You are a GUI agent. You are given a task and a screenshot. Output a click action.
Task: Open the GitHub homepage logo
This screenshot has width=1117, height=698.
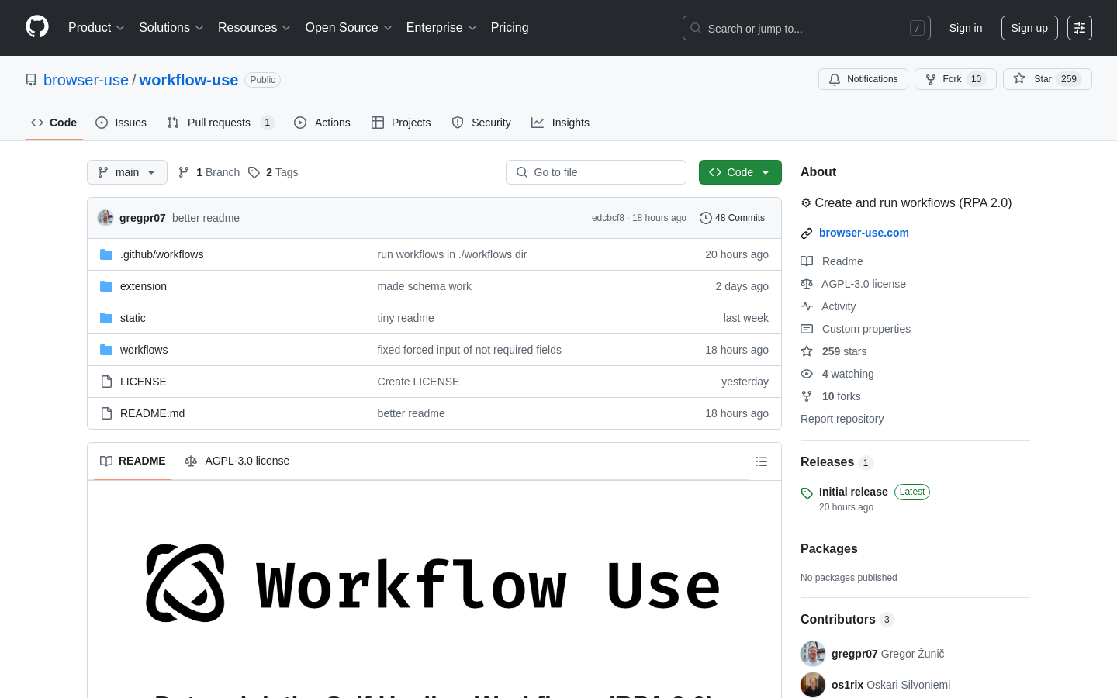[x=37, y=27]
